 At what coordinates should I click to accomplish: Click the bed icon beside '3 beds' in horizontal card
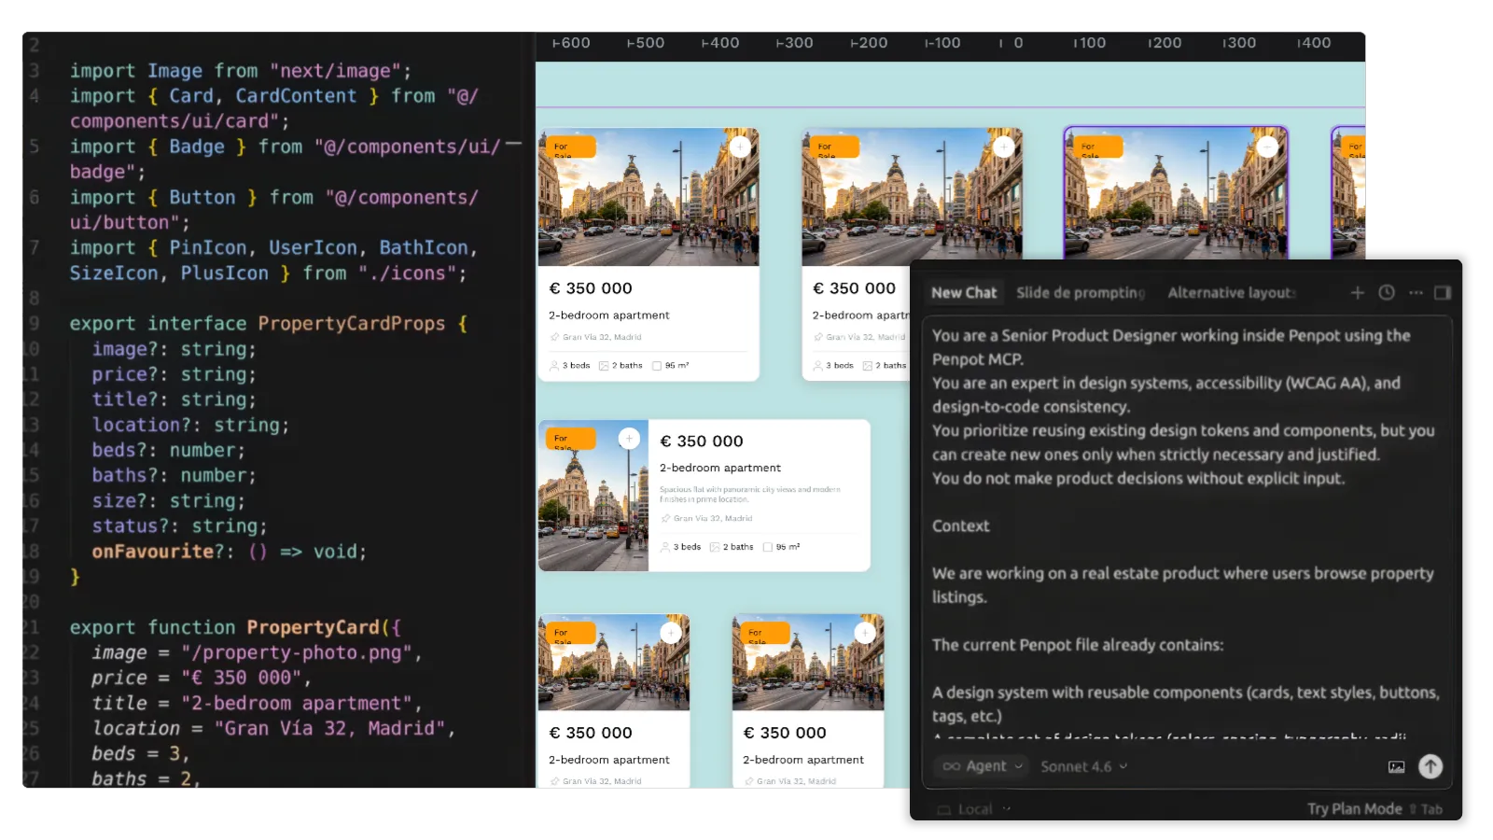coord(665,547)
